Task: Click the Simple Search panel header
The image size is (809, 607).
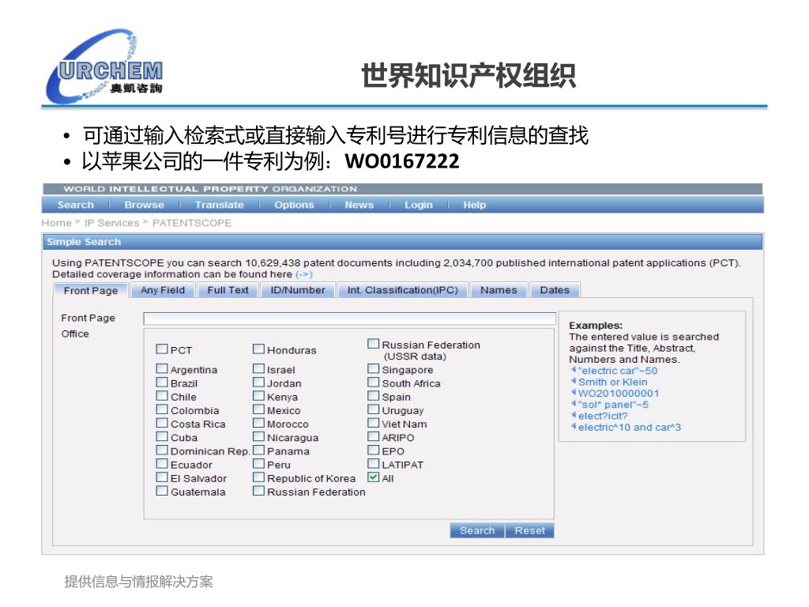Action: click(402, 242)
